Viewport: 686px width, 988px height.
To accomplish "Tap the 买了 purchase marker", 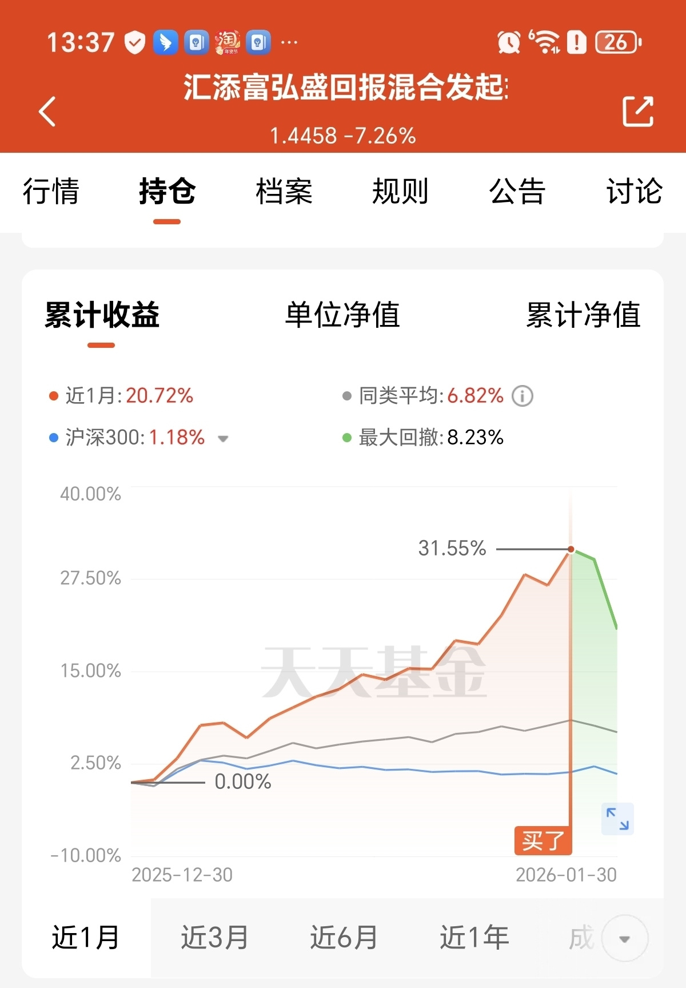I will tap(543, 840).
